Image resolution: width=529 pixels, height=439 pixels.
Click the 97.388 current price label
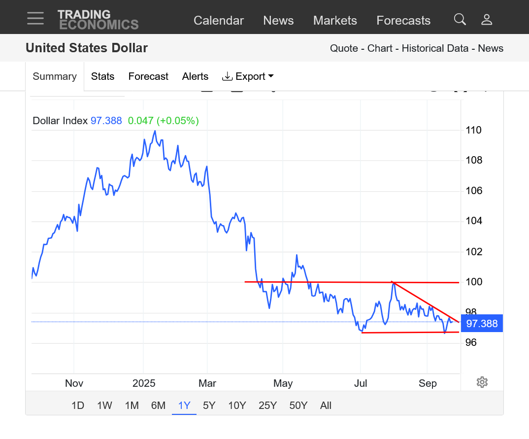coord(482,324)
